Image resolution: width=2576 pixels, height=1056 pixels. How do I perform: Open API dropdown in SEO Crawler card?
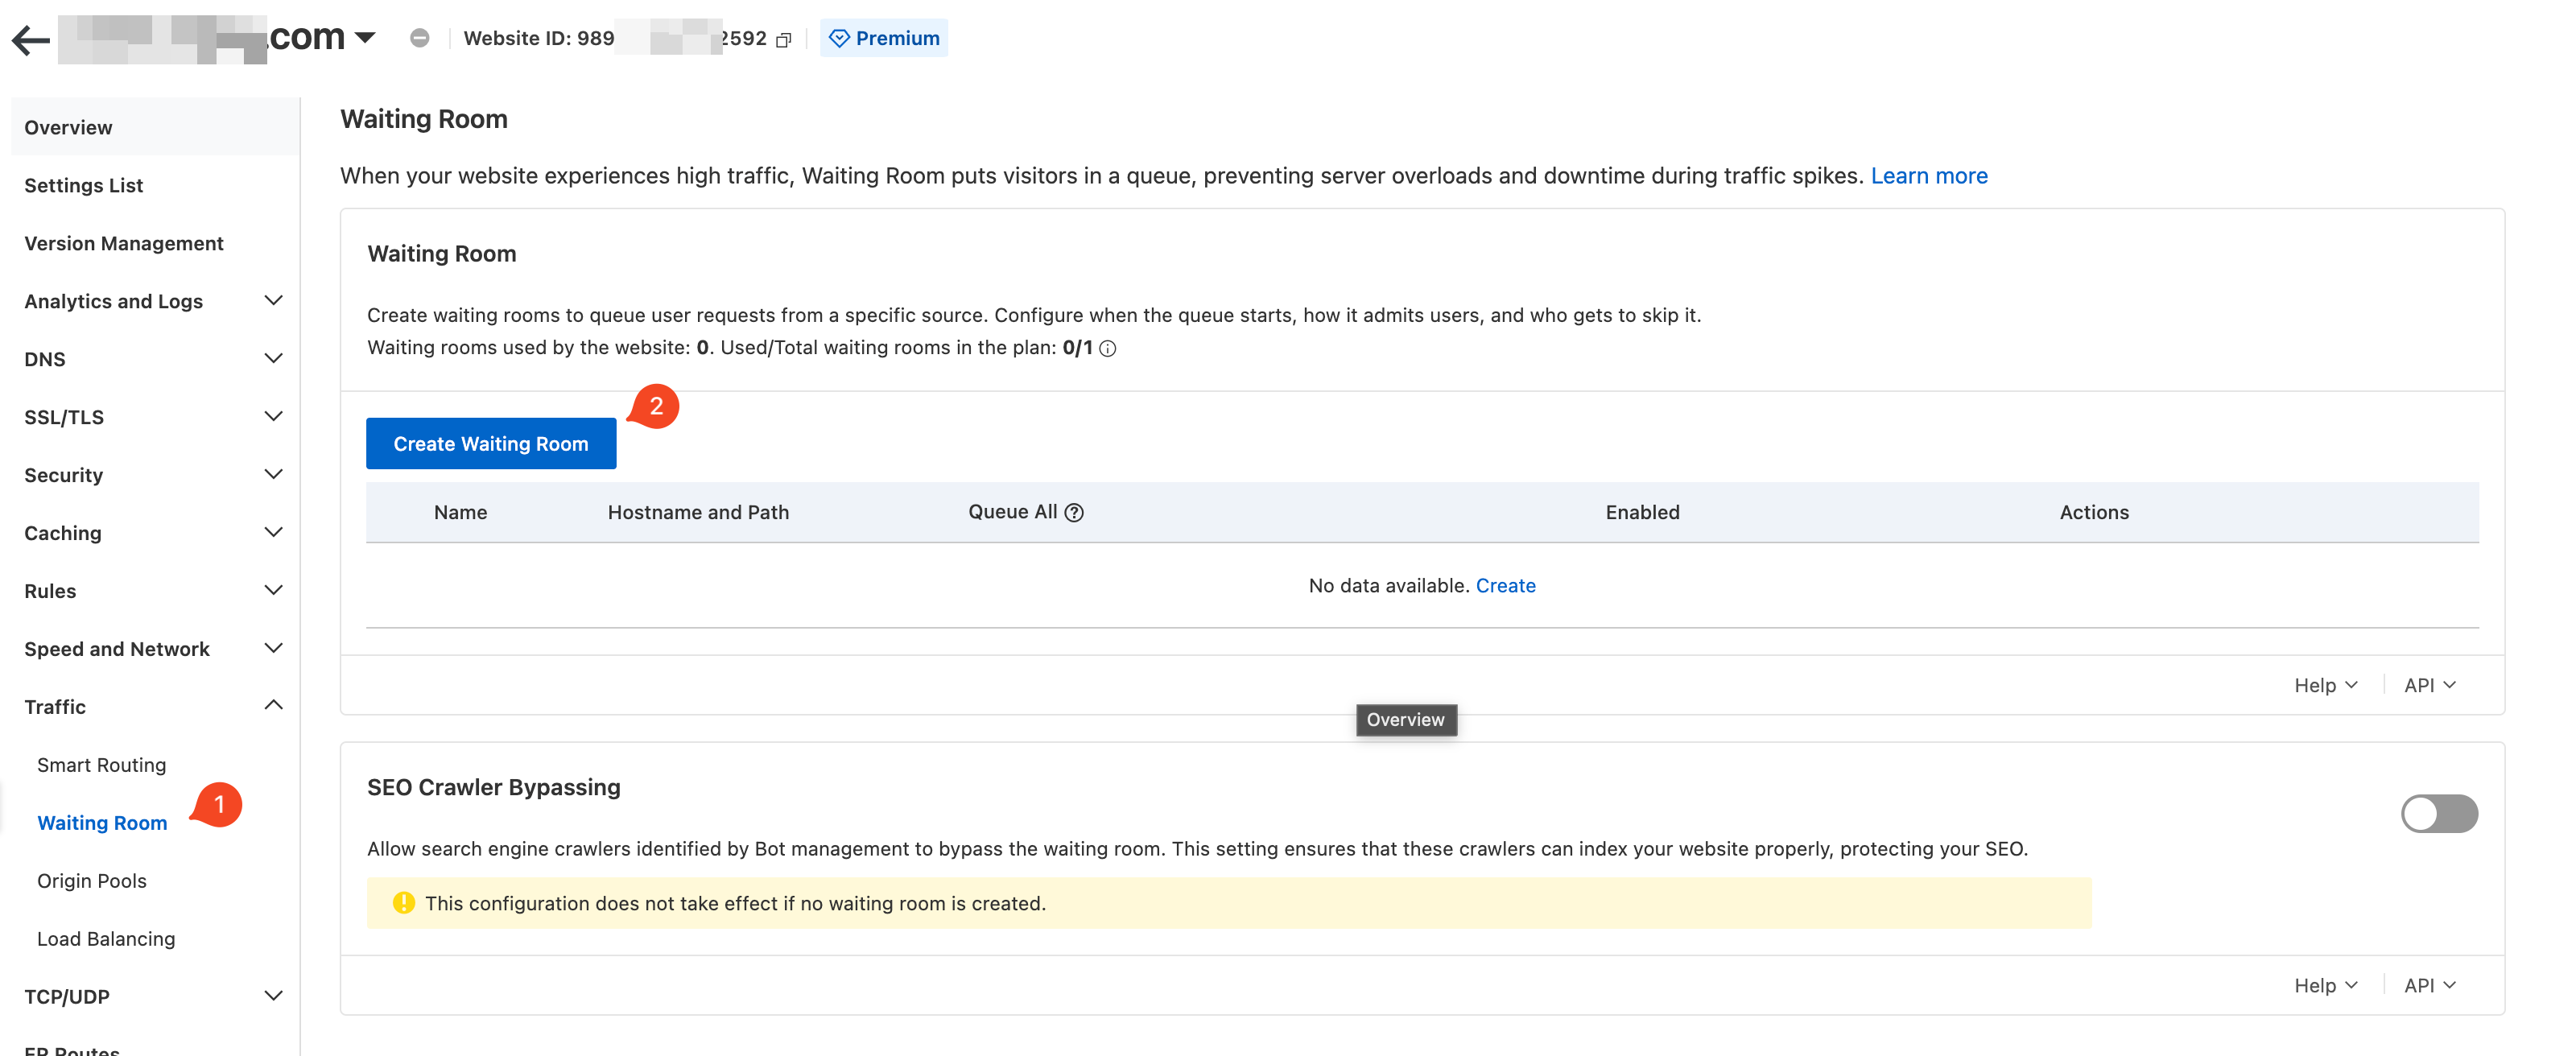2429,985
